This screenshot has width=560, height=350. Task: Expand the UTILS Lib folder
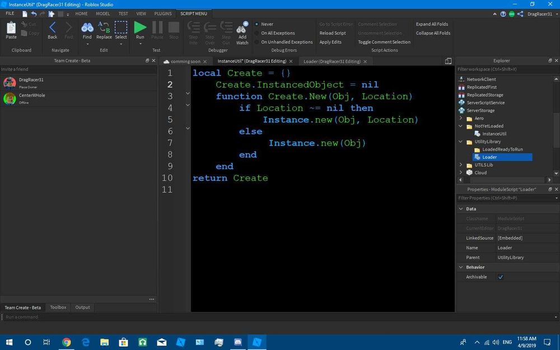pyautogui.click(x=460, y=165)
